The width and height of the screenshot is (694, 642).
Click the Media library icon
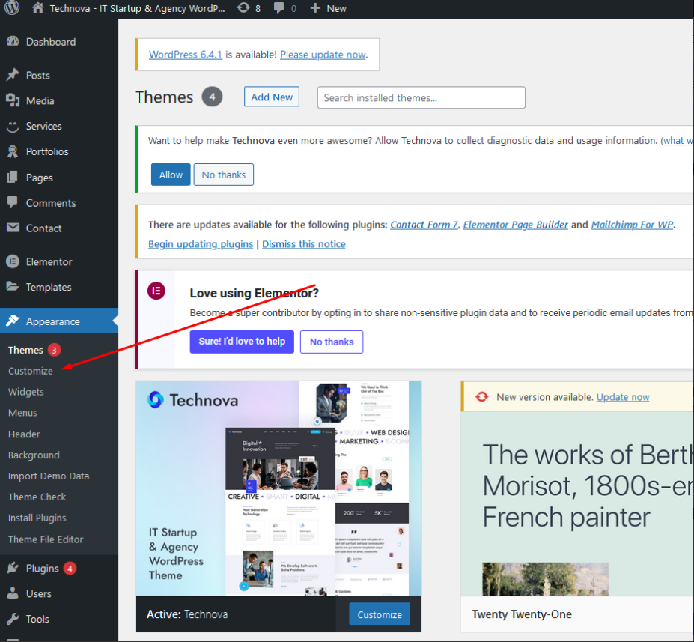[13, 100]
